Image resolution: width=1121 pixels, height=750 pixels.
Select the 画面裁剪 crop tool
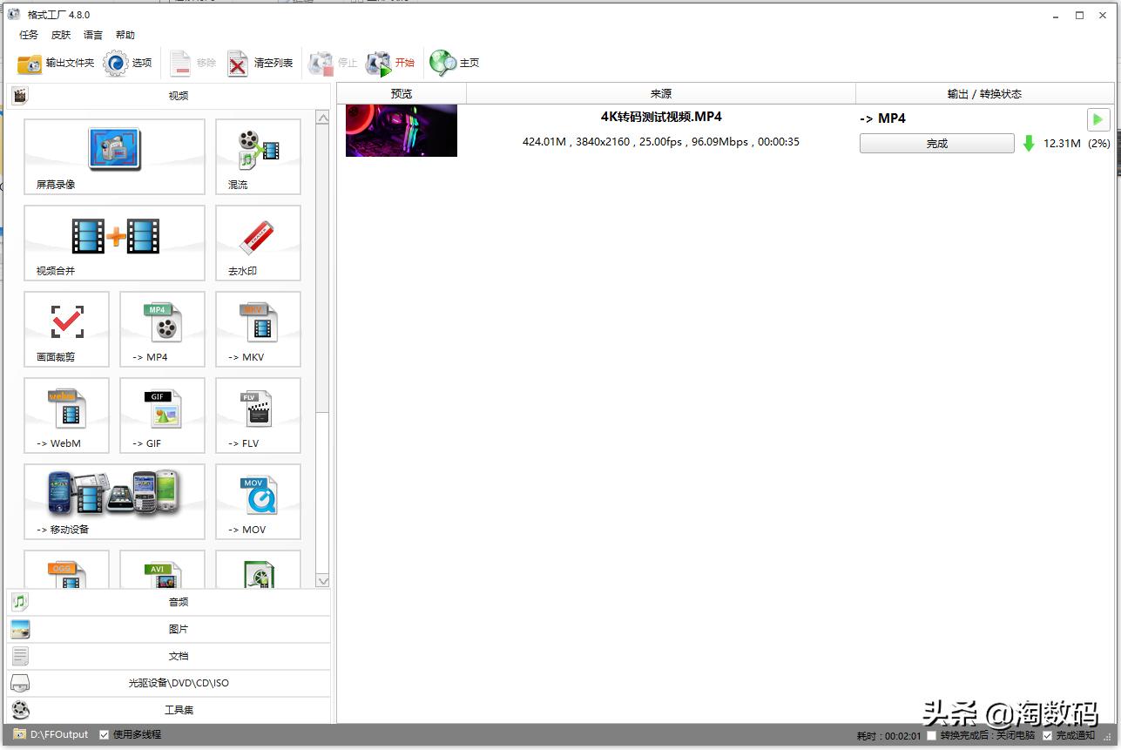tap(66, 328)
